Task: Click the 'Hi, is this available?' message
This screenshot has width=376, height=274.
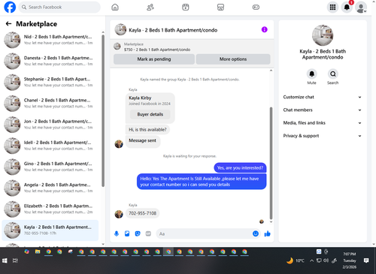Action: [x=147, y=130]
